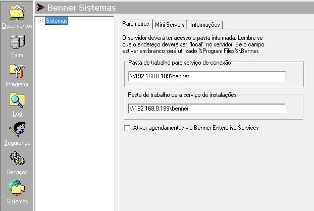Click the Benner red arrow logo
The width and height of the screenshot is (314, 211).
point(40,8)
